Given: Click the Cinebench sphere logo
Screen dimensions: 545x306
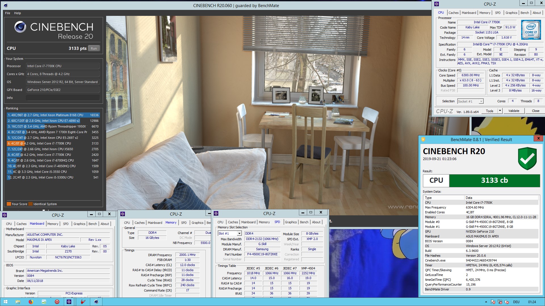Looking at the screenshot, I should coord(20,27).
